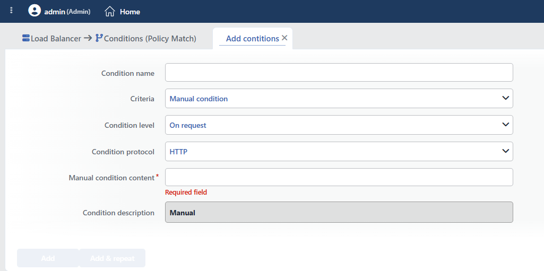Open the Criteria dropdown
The image size is (544, 271).
339,99
